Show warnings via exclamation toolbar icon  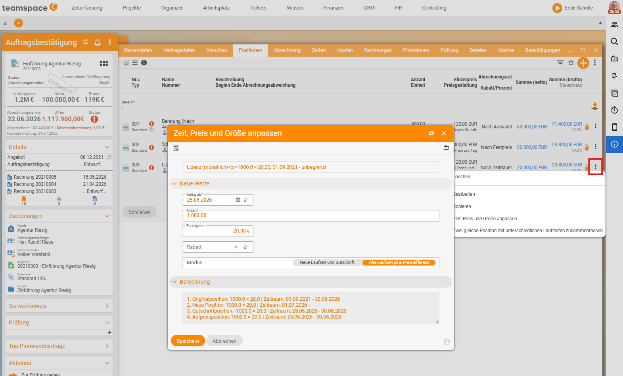(x=144, y=63)
